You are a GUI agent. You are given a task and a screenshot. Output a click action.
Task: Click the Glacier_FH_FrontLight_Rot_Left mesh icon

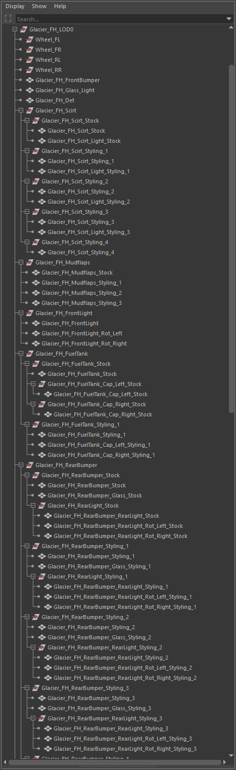point(35,333)
